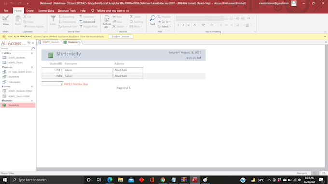The height and width of the screenshot is (184, 328).
Task: Open the font name combo box
Action: pos(192,19)
